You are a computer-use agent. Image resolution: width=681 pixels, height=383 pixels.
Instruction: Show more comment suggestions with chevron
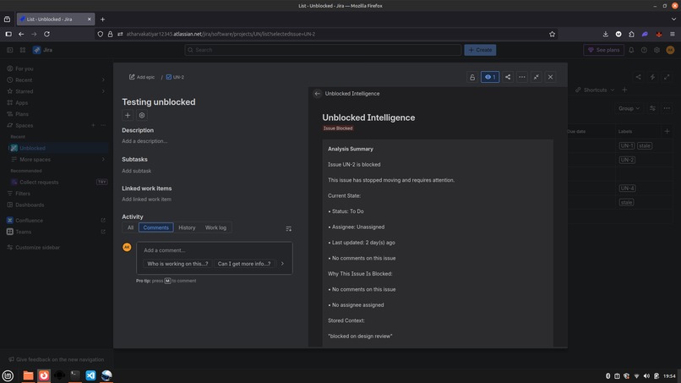[x=282, y=264]
